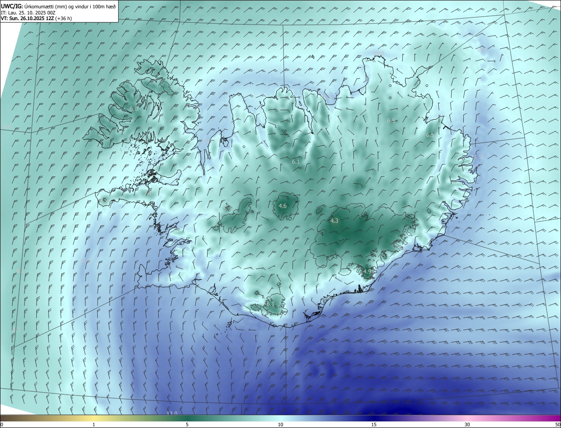Image resolution: width=561 pixels, height=428 pixels.
Task: Click the 5 tick label on the color scale
Action: click(187, 424)
